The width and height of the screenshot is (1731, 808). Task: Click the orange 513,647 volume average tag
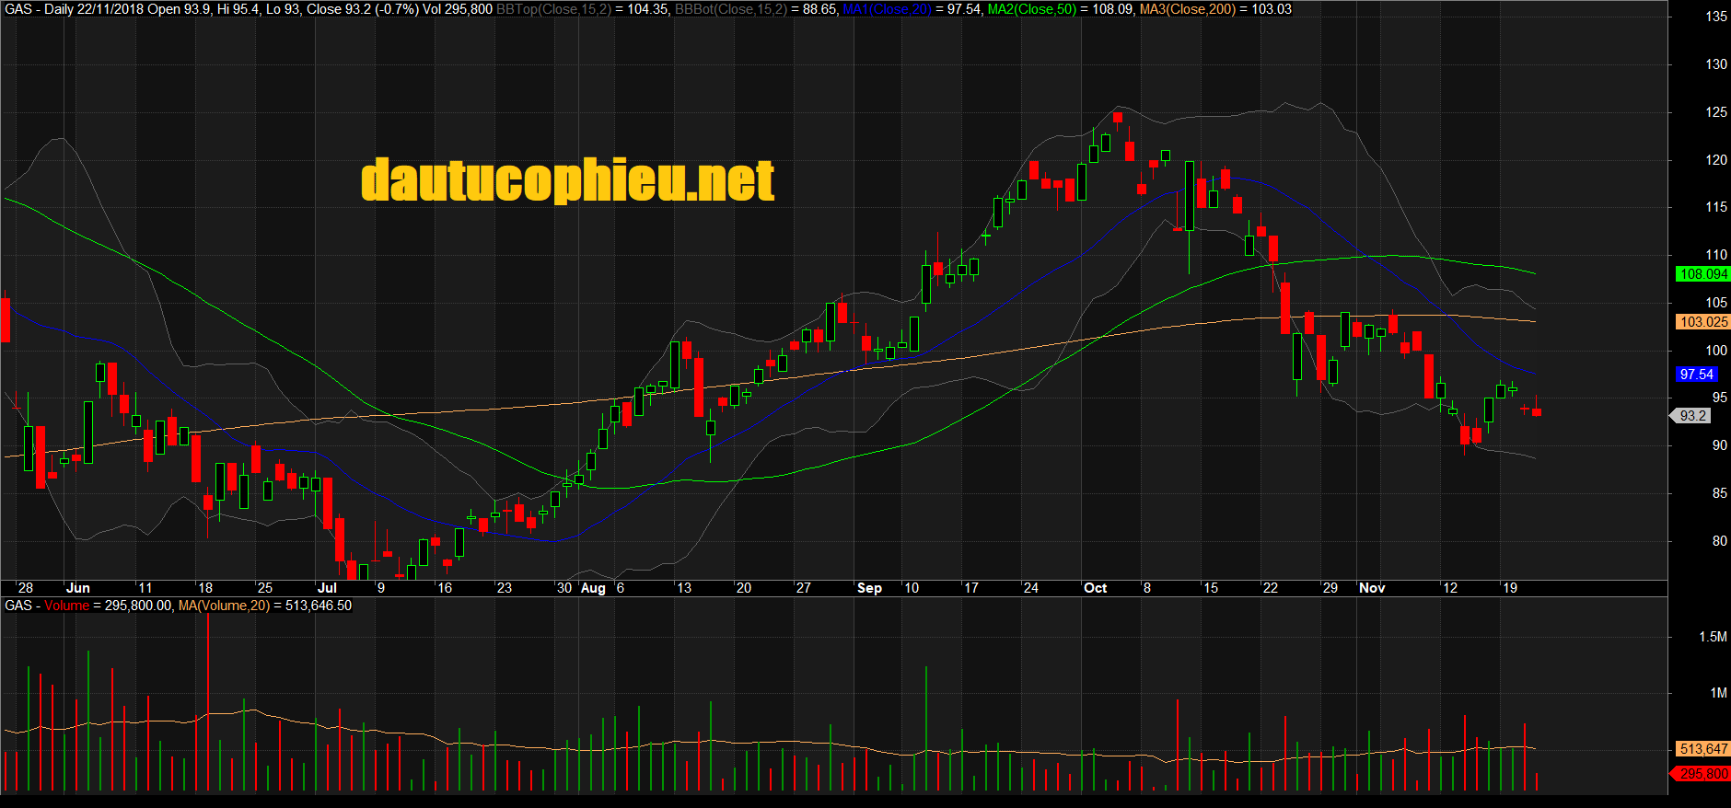[x=1703, y=749]
